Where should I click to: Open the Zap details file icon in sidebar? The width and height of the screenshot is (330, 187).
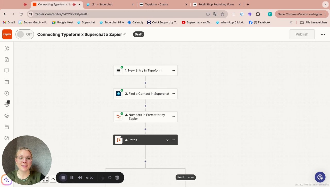click(7, 60)
